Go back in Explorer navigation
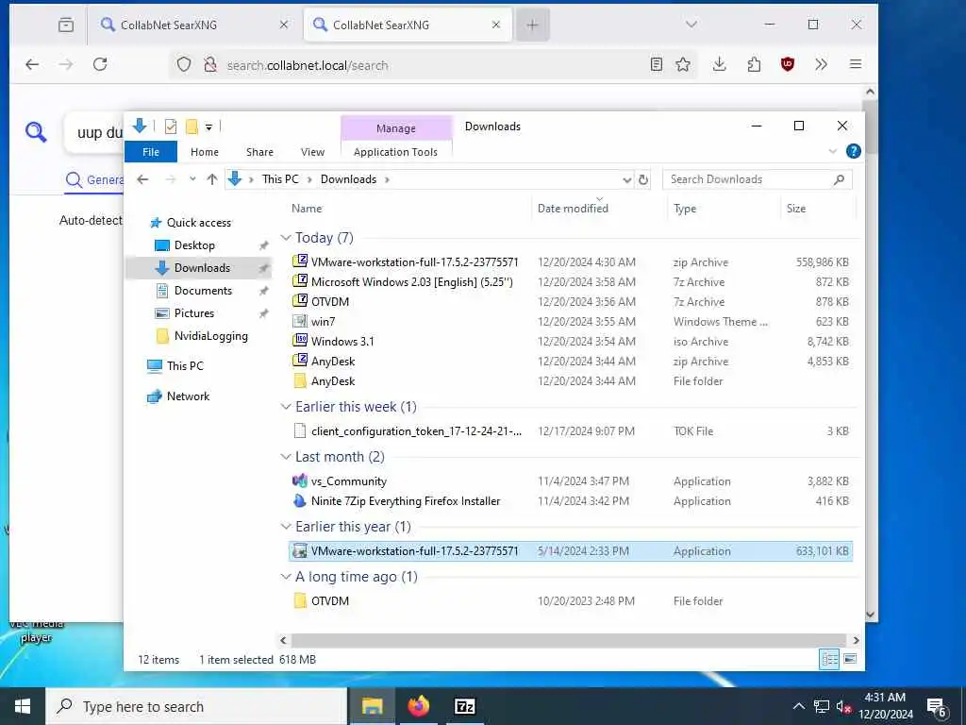 point(143,179)
